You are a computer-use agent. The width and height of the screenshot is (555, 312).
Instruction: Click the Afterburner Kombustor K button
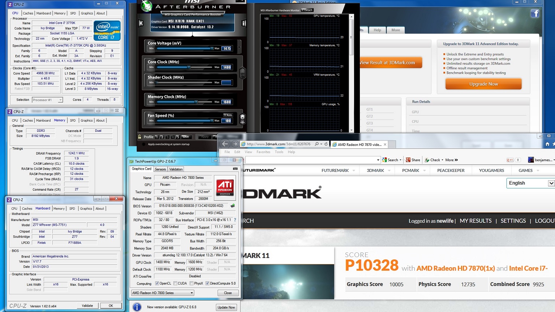pos(141,23)
